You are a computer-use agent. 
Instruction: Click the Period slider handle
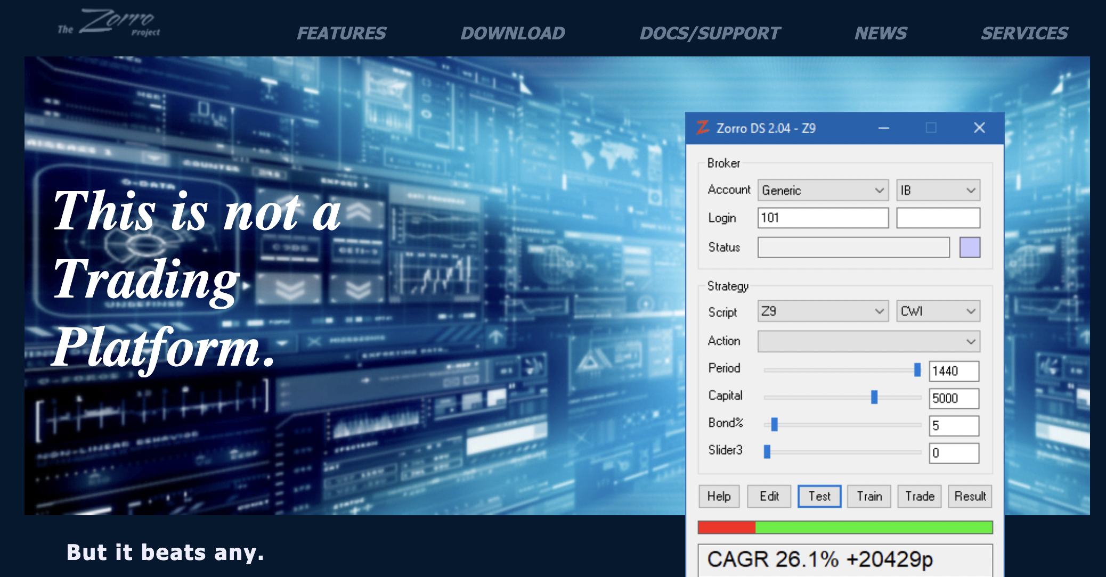click(917, 369)
